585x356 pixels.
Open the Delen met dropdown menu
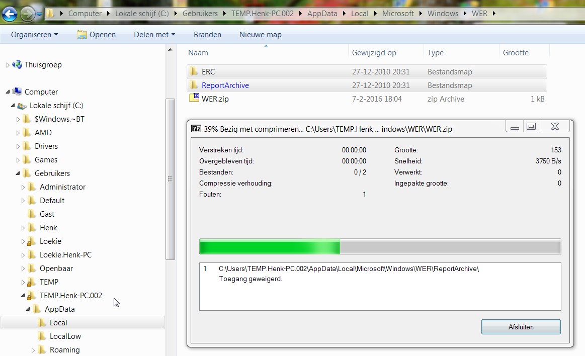tap(154, 35)
